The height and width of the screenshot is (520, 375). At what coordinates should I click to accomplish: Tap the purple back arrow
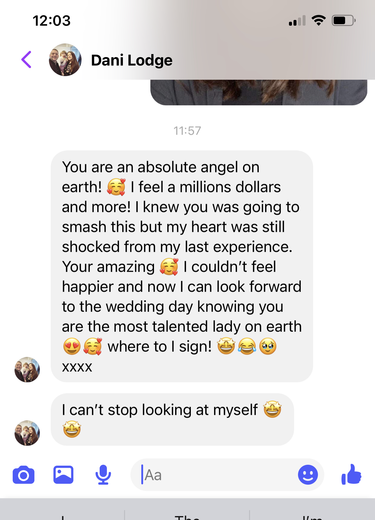click(27, 59)
